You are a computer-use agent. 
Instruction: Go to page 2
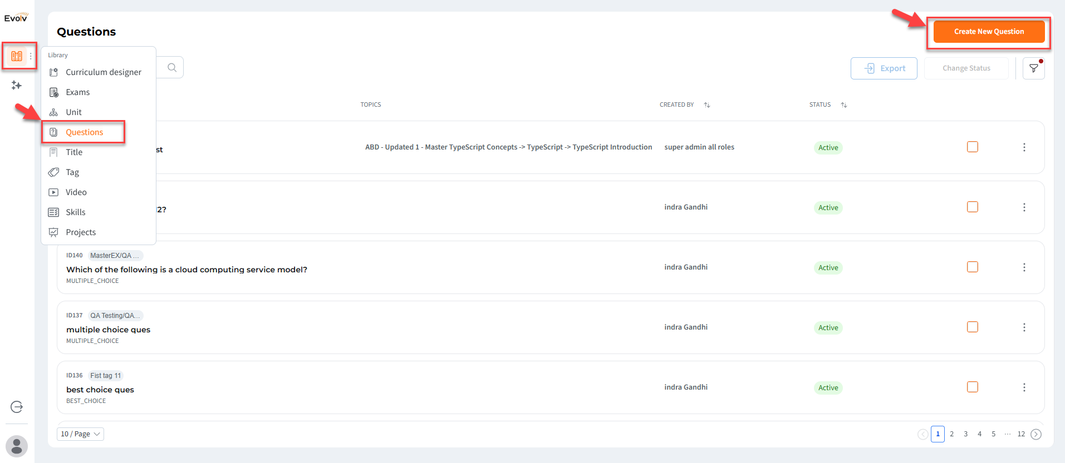coord(952,434)
